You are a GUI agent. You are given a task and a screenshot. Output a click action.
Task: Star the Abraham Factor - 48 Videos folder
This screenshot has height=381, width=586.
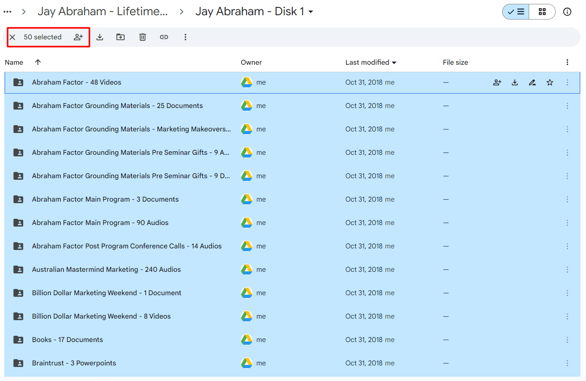click(x=550, y=82)
